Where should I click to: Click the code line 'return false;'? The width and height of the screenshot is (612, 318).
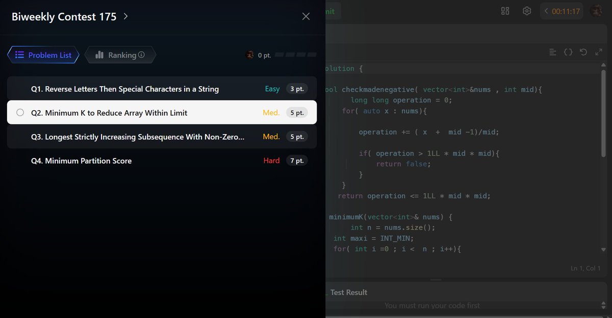[x=403, y=164]
